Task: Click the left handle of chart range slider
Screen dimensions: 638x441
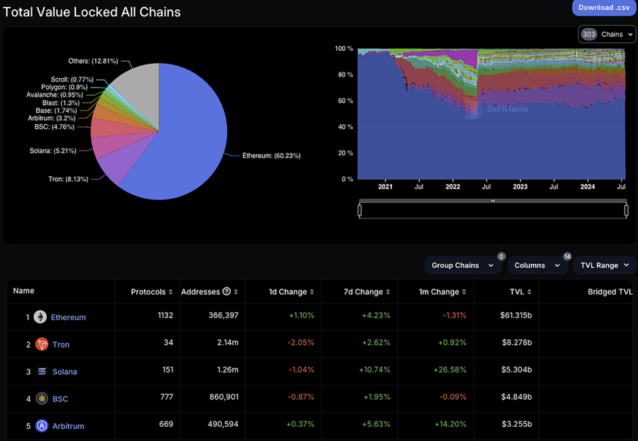Action: 360,210
